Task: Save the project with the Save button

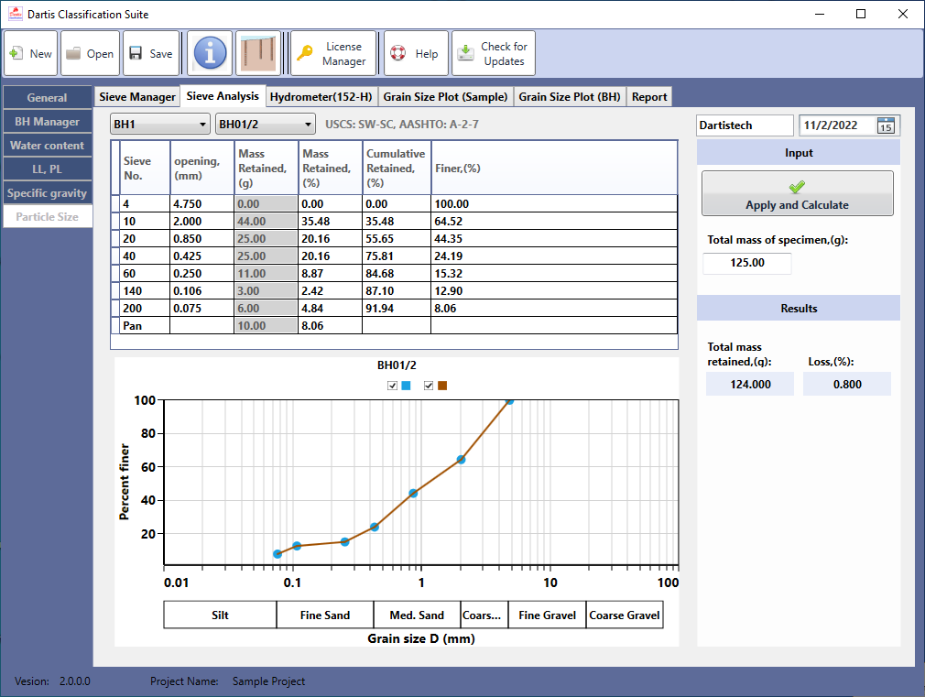Action: [151, 54]
